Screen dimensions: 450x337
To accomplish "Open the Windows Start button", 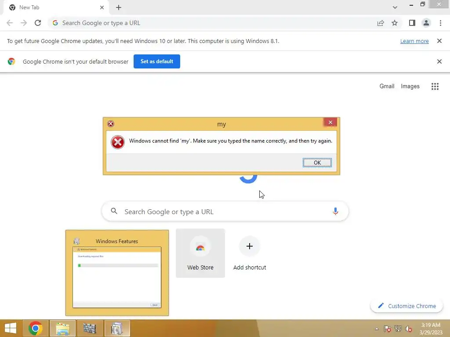I will [11, 328].
